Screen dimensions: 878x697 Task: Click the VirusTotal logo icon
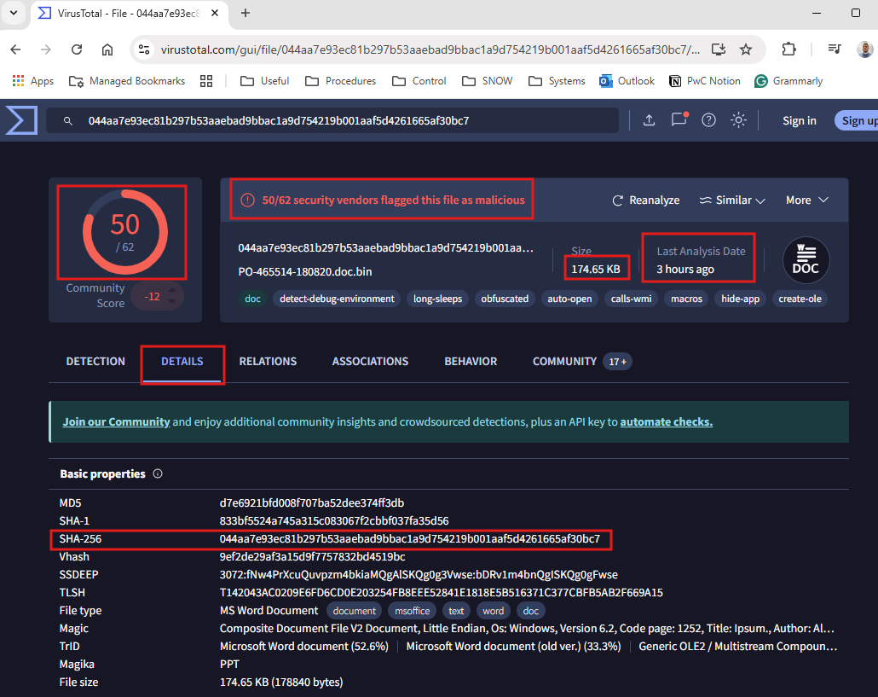point(21,120)
